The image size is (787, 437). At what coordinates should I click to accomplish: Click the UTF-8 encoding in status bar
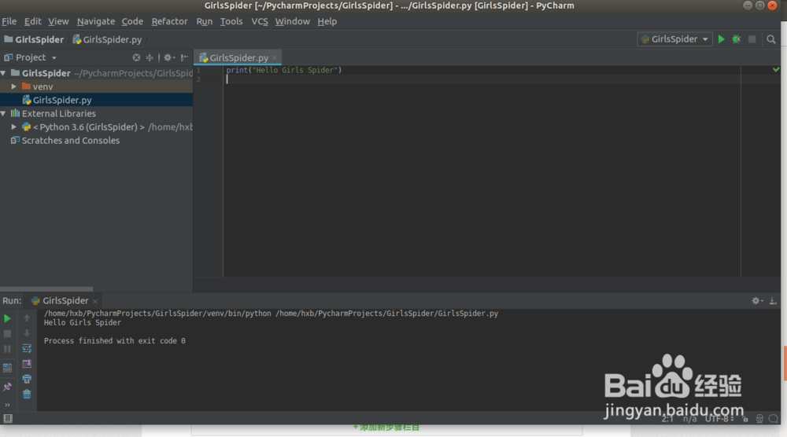tap(720, 418)
